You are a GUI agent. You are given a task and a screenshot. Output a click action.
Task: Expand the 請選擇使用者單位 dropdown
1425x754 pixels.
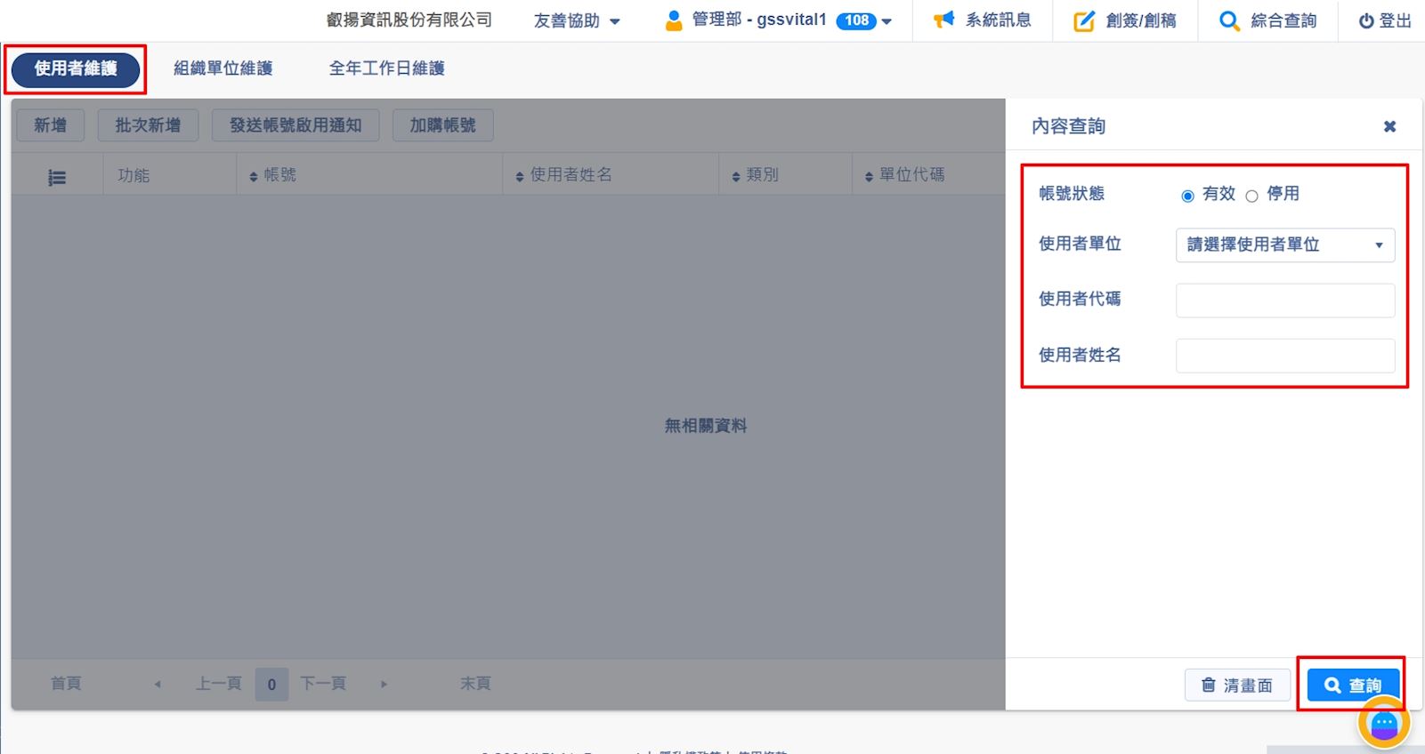tap(1284, 245)
